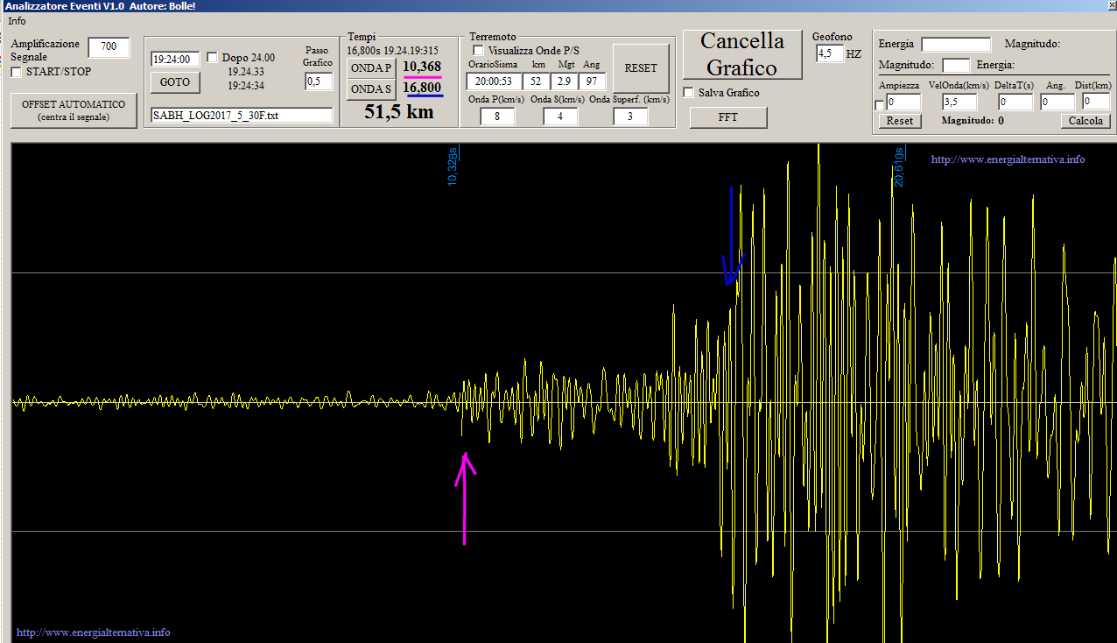Screen dimensions: 1117x643
Task: Click the km field showing 52
Action: coord(537,81)
